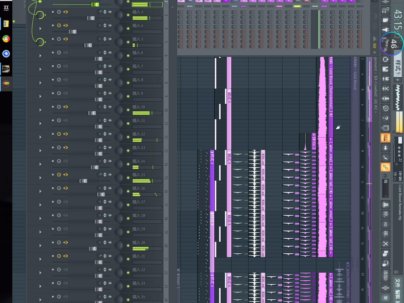Click the green send knob on 插入 5
This screenshot has height=303, width=404.
point(40,42)
